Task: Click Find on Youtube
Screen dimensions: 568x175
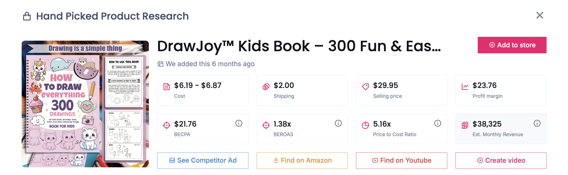Action: point(401,160)
